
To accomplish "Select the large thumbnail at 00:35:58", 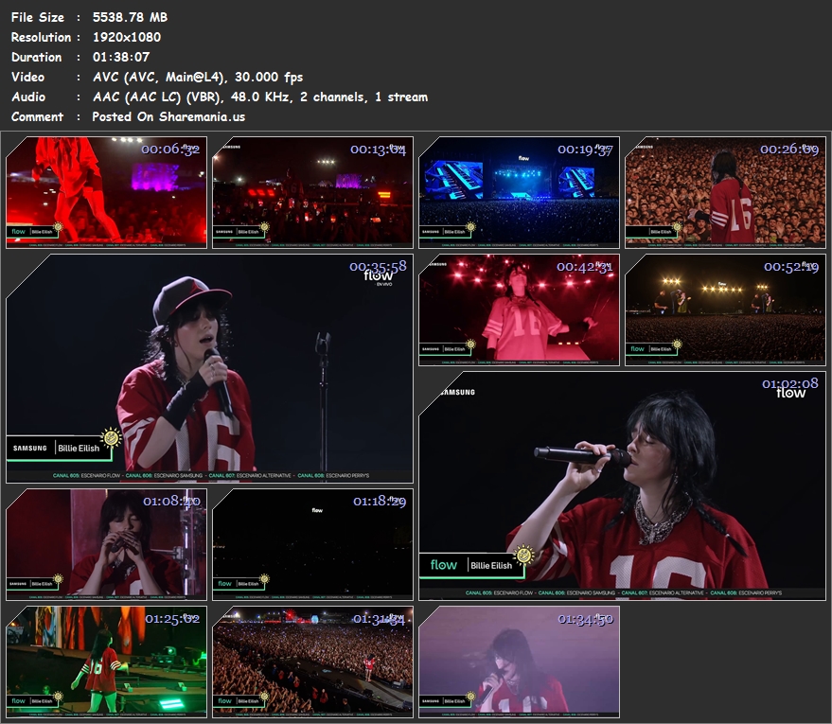I will [209, 369].
